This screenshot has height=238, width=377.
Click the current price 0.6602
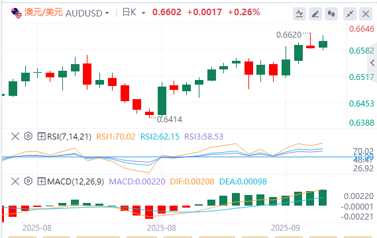(x=166, y=13)
